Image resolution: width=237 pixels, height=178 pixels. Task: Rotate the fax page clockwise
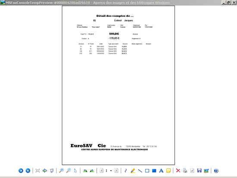pyautogui.click(x=85, y=171)
